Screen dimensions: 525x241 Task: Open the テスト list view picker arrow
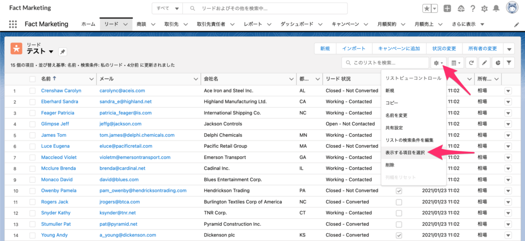(x=51, y=52)
